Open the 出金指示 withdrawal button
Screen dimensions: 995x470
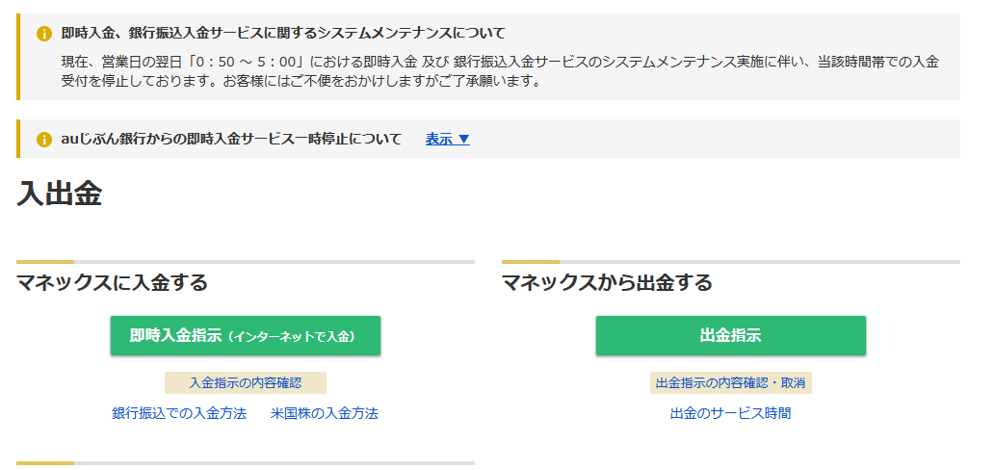click(730, 335)
